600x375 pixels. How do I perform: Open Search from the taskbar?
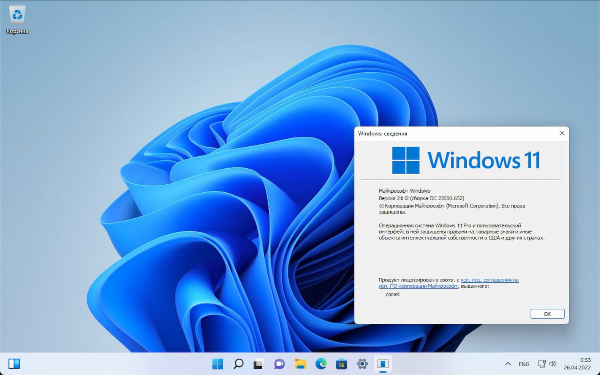pyautogui.click(x=238, y=364)
